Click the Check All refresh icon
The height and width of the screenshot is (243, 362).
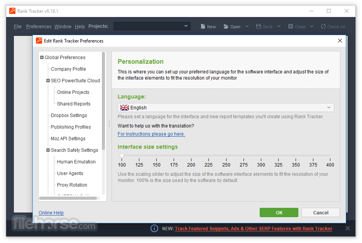(x=323, y=26)
